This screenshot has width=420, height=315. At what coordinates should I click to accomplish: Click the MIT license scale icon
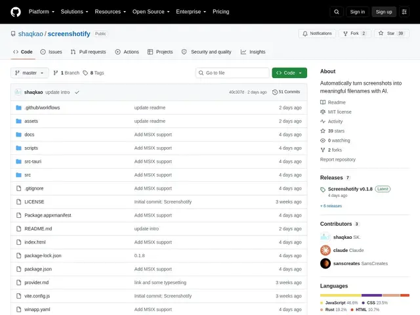pyautogui.click(x=323, y=112)
